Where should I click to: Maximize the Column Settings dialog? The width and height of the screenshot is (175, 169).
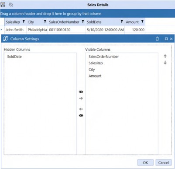[x=166, y=39]
